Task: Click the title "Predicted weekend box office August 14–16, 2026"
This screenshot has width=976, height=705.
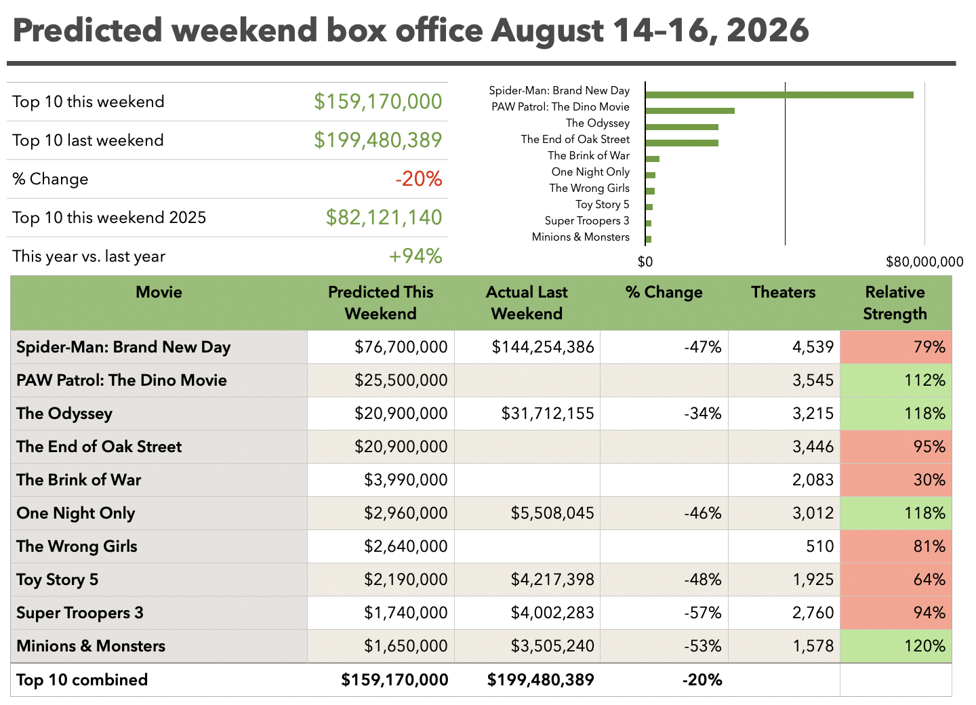Action: [411, 31]
